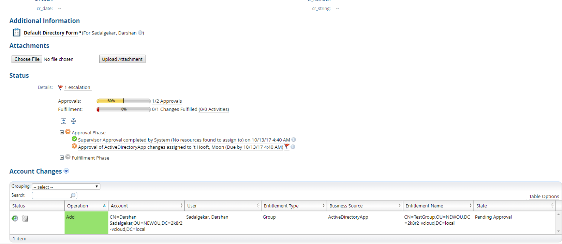Click the info icon beside Sadalgekar, Darshan
This screenshot has width=562, height=244.
pyautogui.click(x=140, y=33)
